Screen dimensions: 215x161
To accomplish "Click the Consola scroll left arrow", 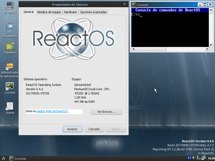I will coord(133,49).
